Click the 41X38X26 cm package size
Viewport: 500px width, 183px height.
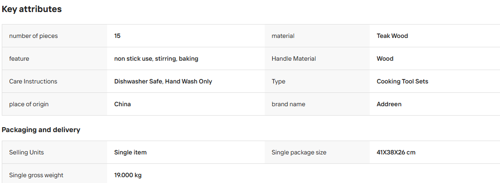396,152
